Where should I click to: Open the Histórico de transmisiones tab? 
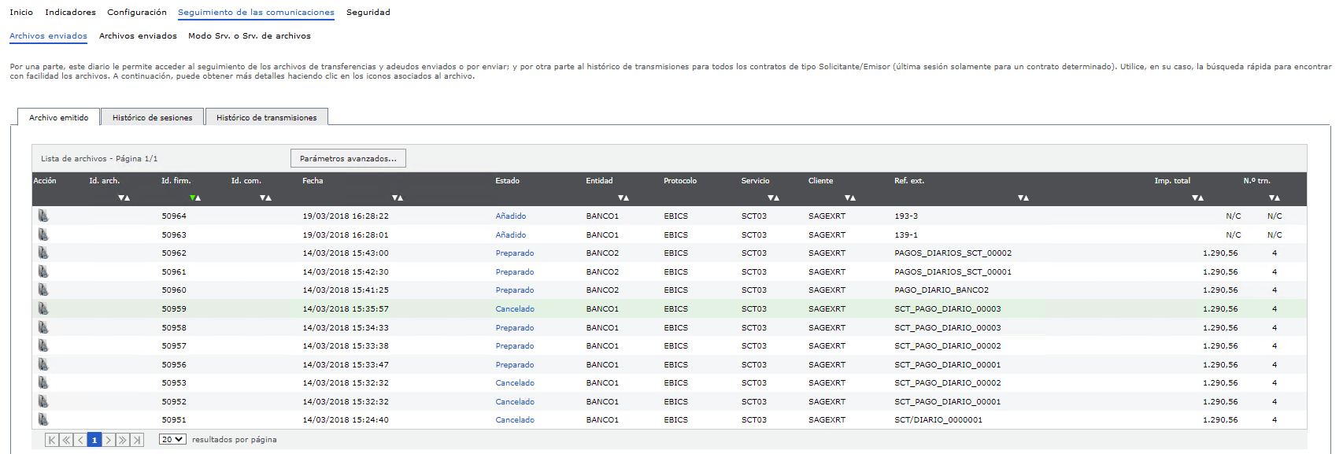click(266, 117)
